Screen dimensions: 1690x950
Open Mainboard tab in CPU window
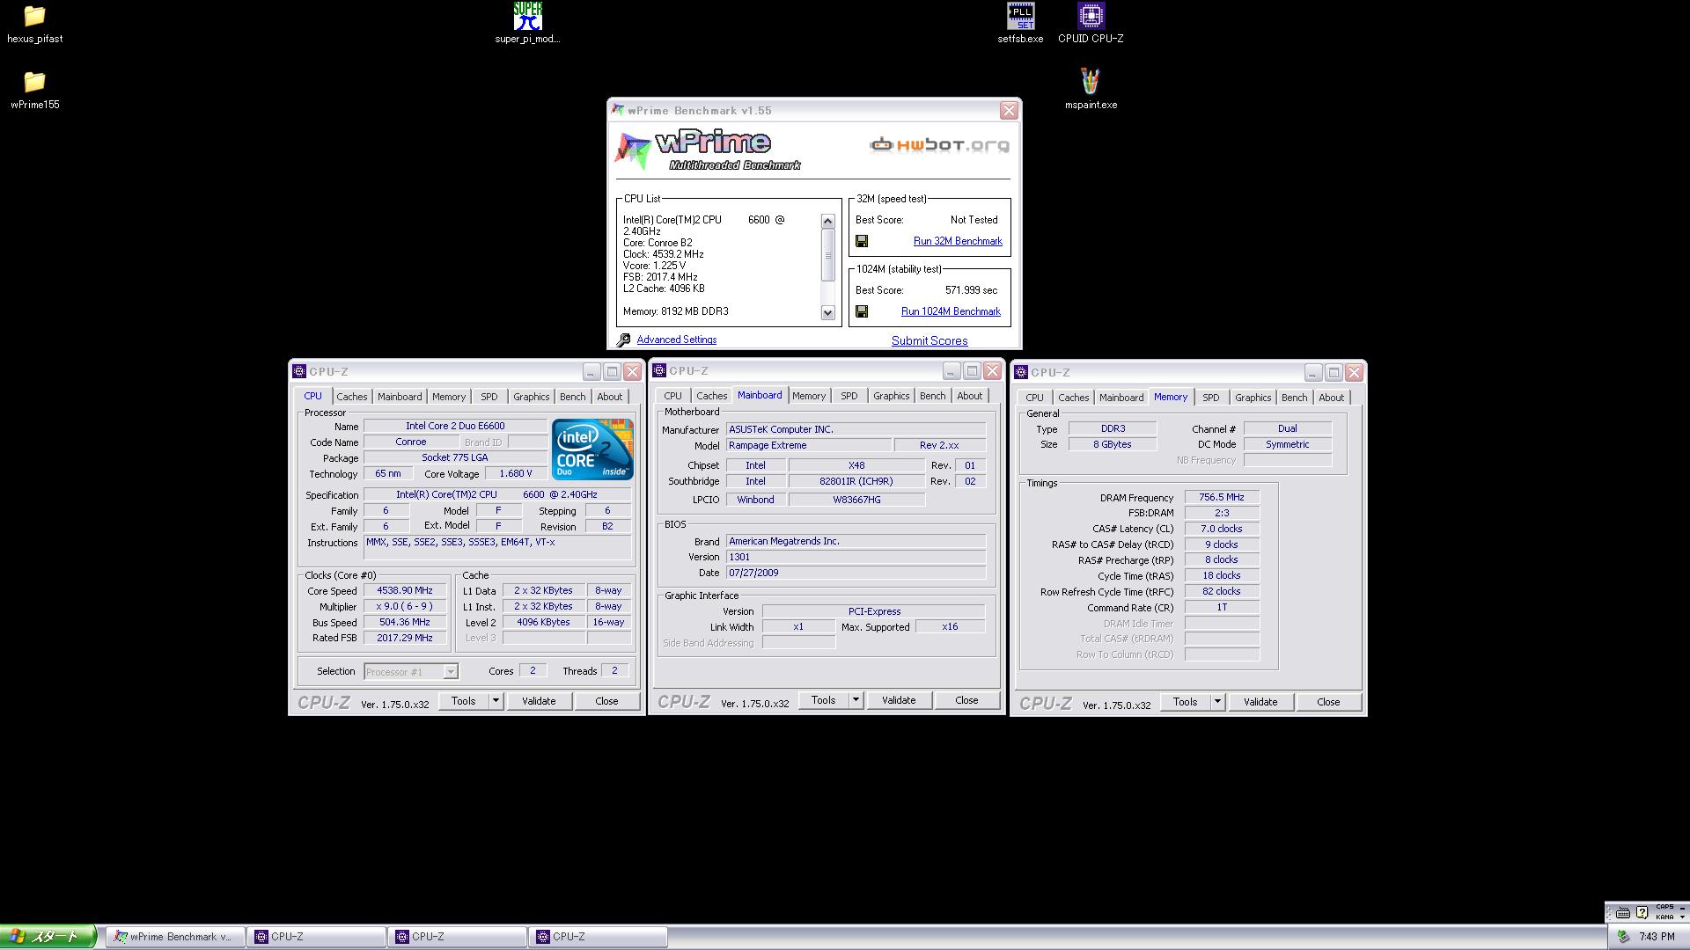400,397
